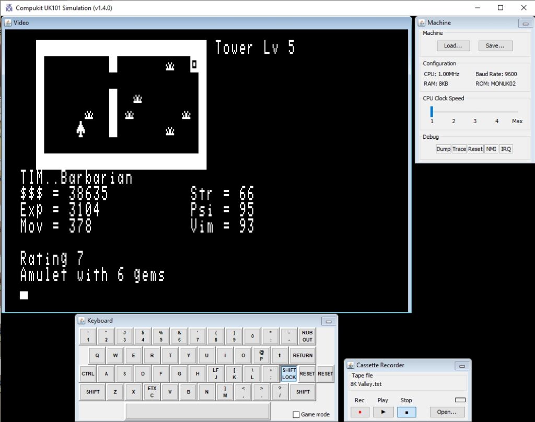Click the ! 1 number key

click(88, 336)
